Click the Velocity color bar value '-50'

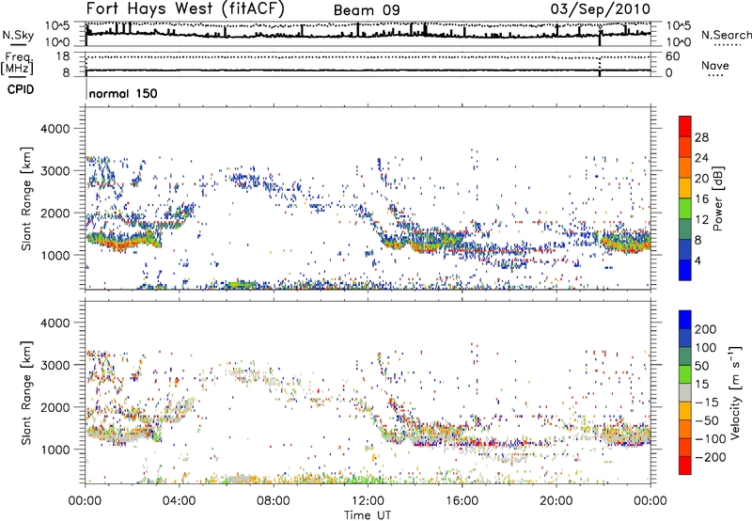(707, 420)
